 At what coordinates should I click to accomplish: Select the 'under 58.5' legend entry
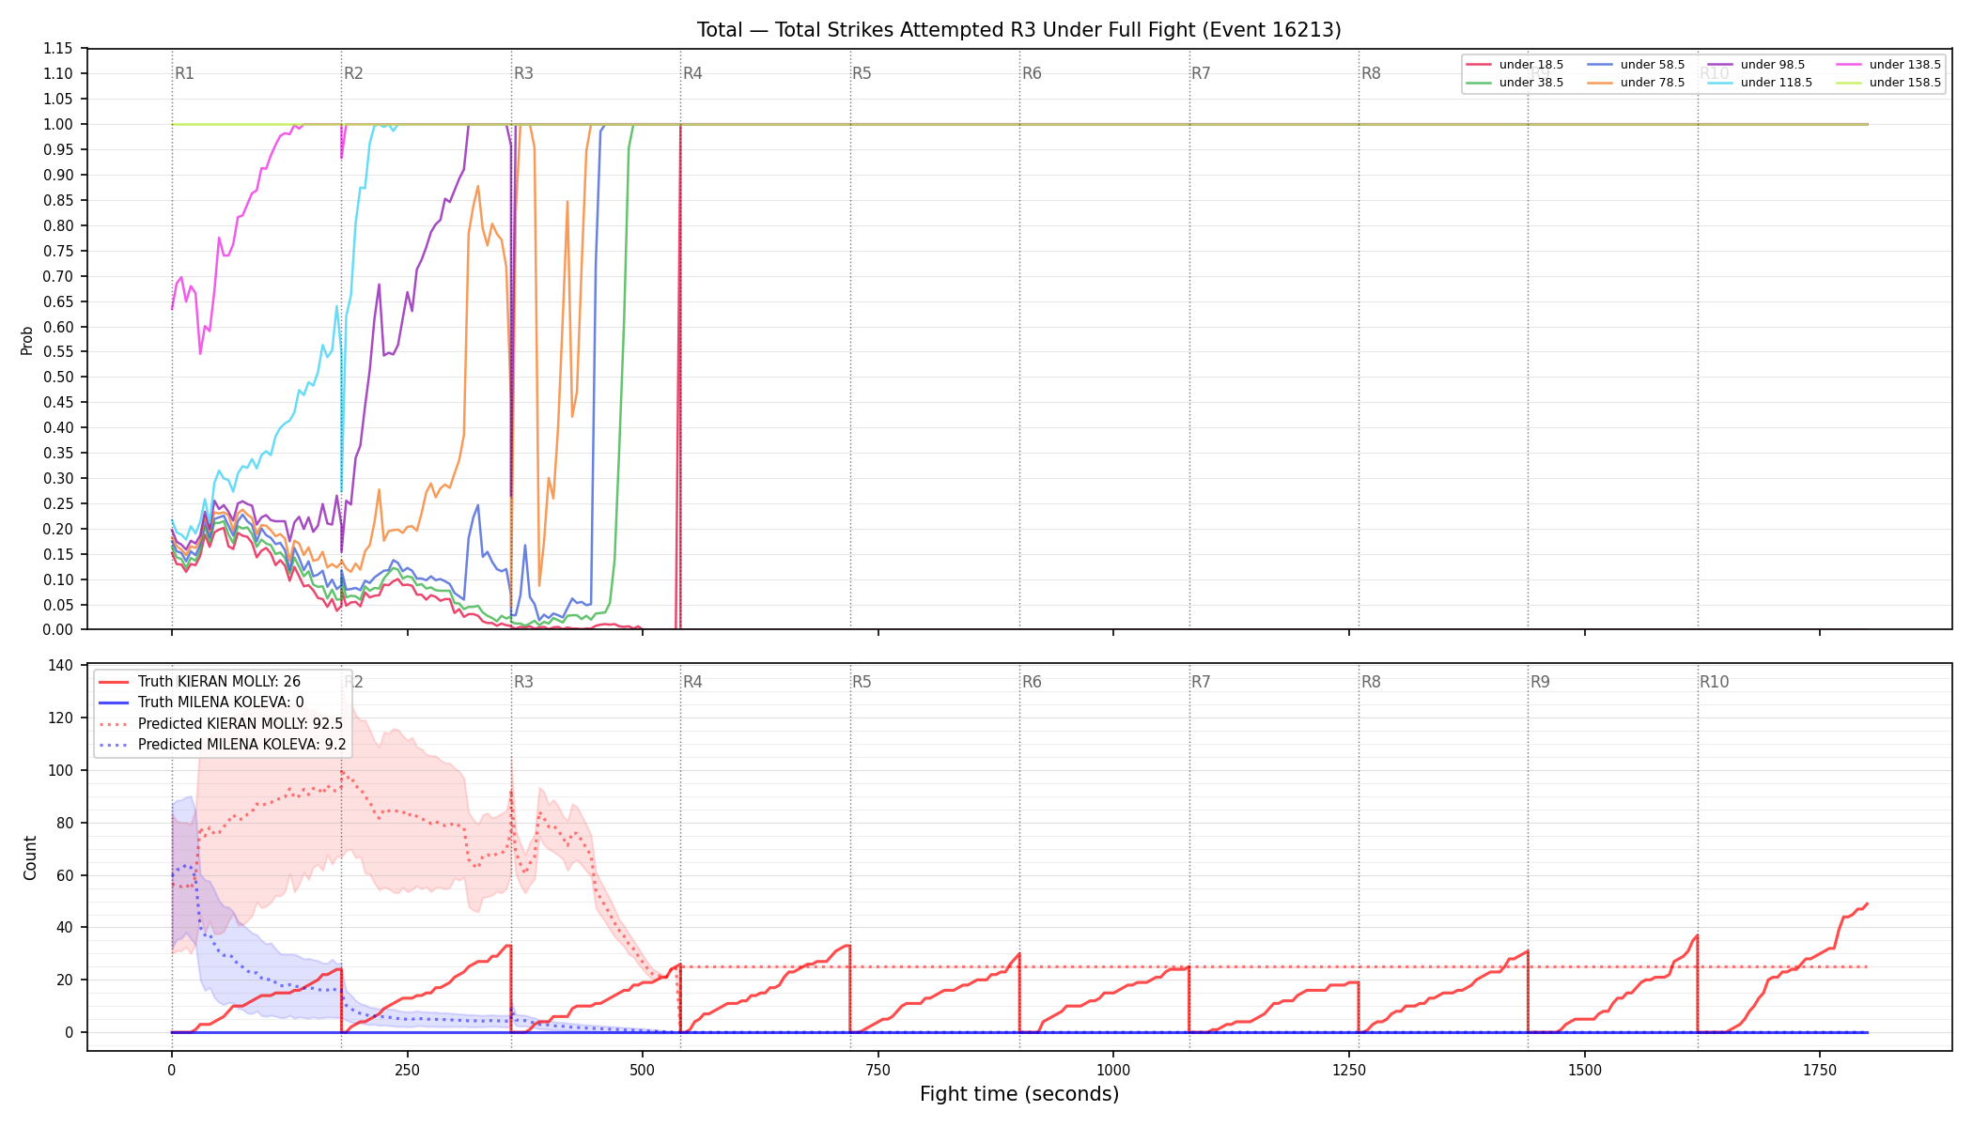(1636, 65)
